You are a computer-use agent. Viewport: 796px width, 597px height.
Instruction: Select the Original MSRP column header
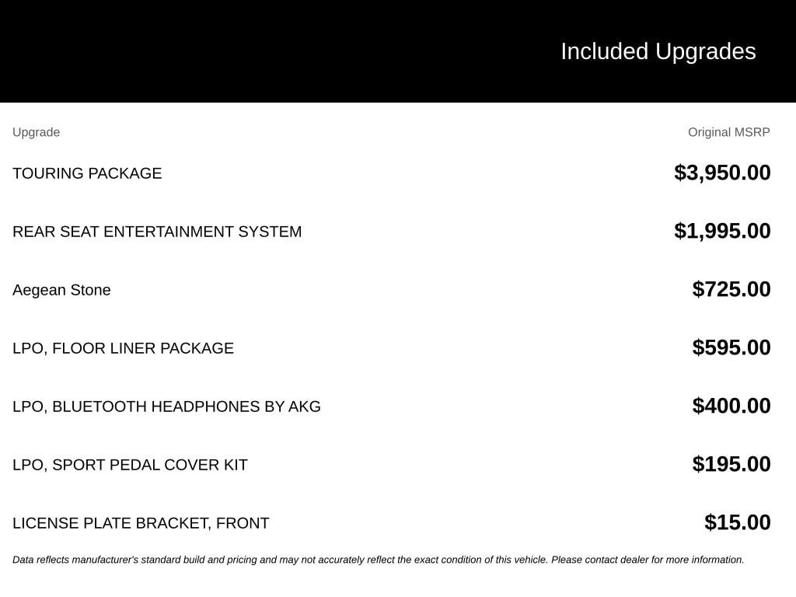coord(728,132)
